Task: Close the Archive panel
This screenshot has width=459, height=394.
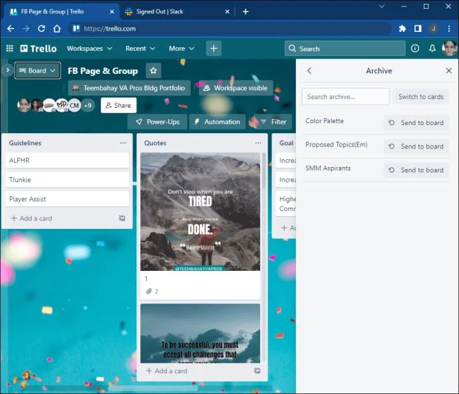Action: [448, 71]
